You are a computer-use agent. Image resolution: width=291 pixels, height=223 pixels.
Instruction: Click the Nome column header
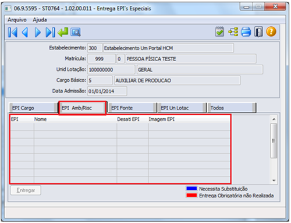75,119
